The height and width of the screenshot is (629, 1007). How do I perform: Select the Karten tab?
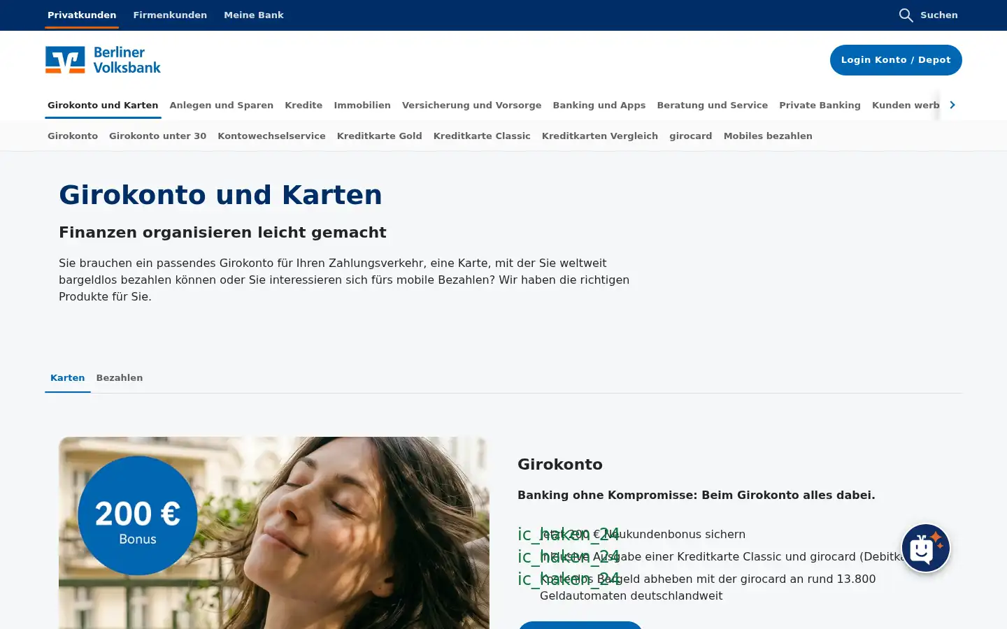67,377
